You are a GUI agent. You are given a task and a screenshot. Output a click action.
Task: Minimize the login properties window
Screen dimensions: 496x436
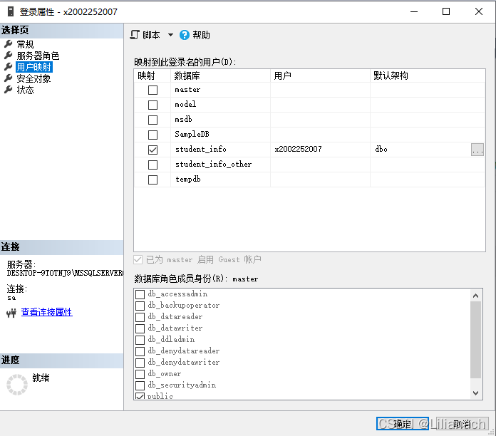click(x=414, y=11)
